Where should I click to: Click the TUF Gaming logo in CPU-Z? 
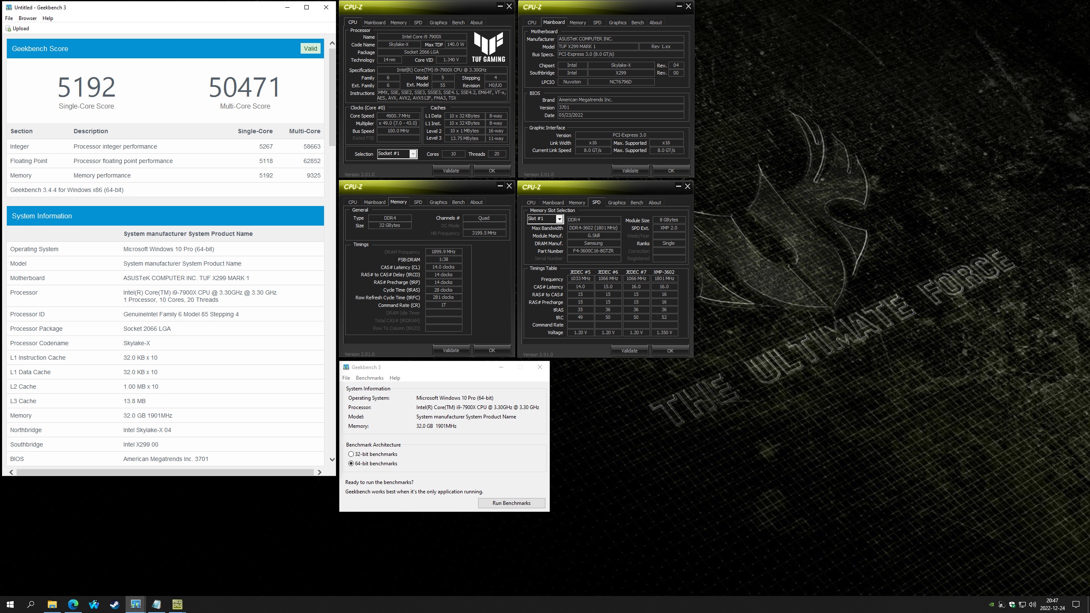[x=488, y=47]
